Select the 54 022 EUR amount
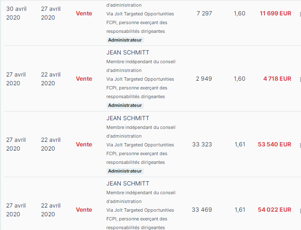The width and height of the screenshot is (301, 230). pyautogui.click(x=275, y=210)
